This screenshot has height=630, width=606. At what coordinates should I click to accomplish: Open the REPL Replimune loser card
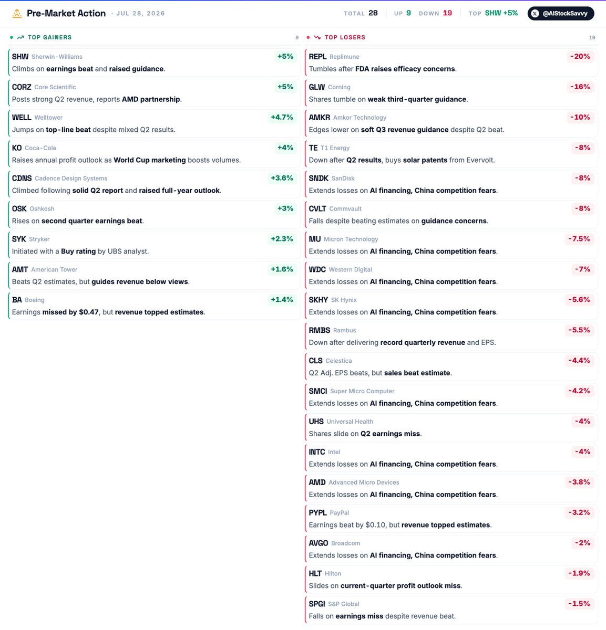pyautogui.click(x=451, y=62)
